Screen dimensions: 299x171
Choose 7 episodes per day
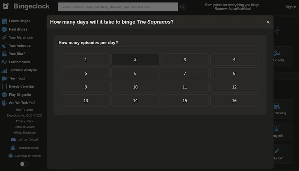click(x=185, y=73)
